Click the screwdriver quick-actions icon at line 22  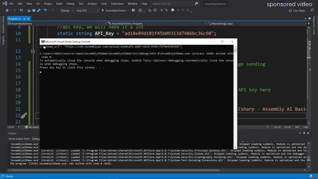pyautogui.click(x=24, y=116)
